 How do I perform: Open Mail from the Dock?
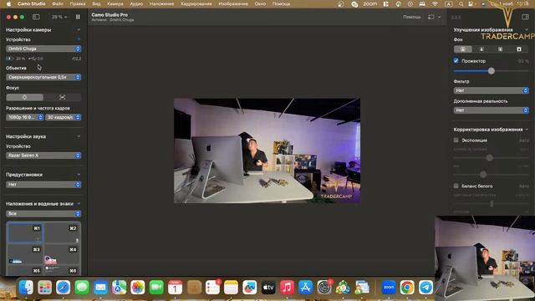(100, 288)
